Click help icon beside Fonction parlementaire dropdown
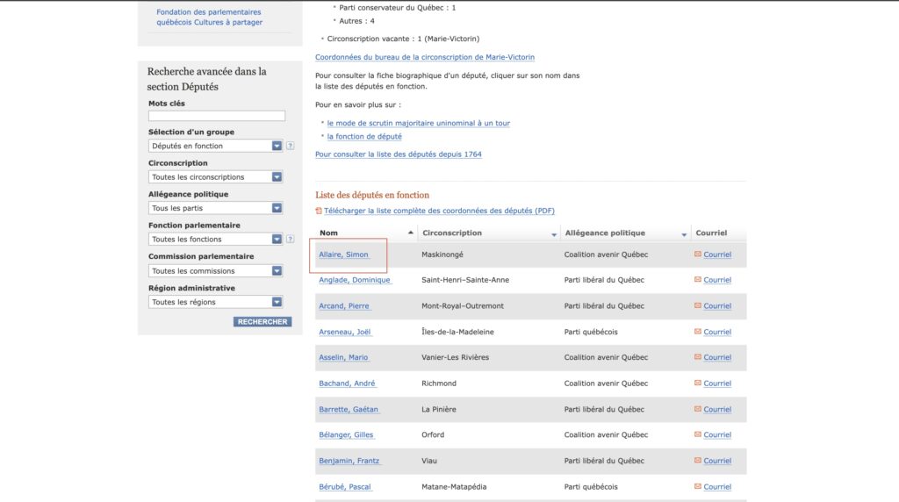 point(290,240)
